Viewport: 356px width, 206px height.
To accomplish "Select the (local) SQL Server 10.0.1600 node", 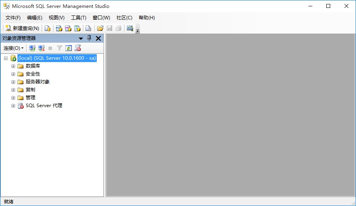I will click(x=57, y=58).
